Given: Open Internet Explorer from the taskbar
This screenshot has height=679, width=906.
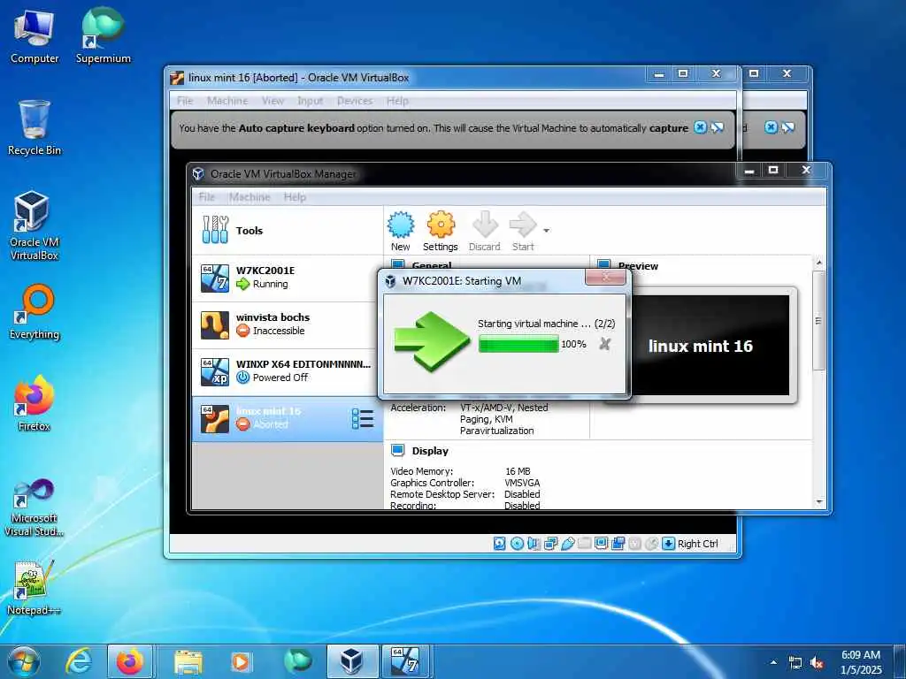Looking at the screenshot, I should tap(79, 661).
